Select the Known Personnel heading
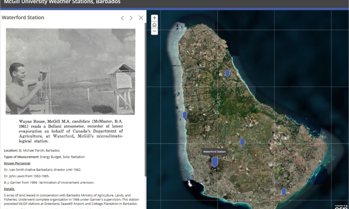The width and height of the screenshot is (349, 209). (17, 163)
